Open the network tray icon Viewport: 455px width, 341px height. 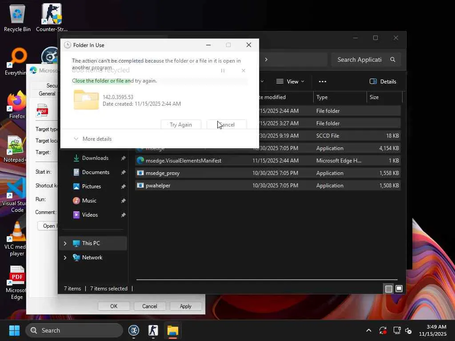tap(397, 330)
